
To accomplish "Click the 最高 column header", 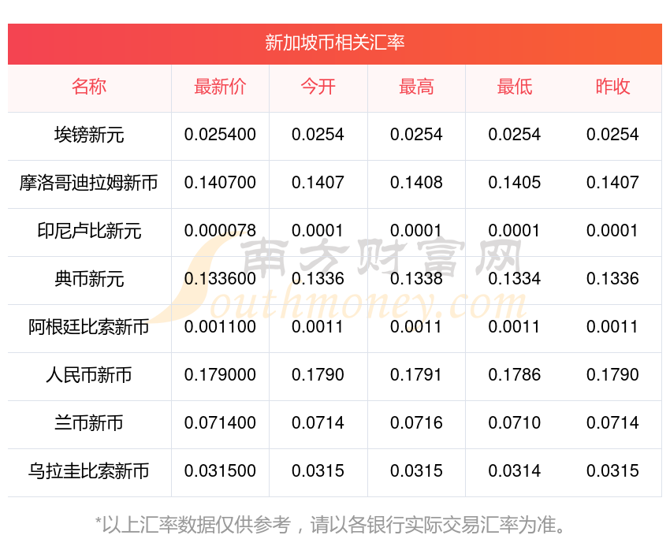I will [x=416, y=87].
